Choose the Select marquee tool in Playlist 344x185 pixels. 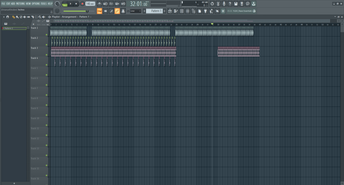(x=36, y=17)
